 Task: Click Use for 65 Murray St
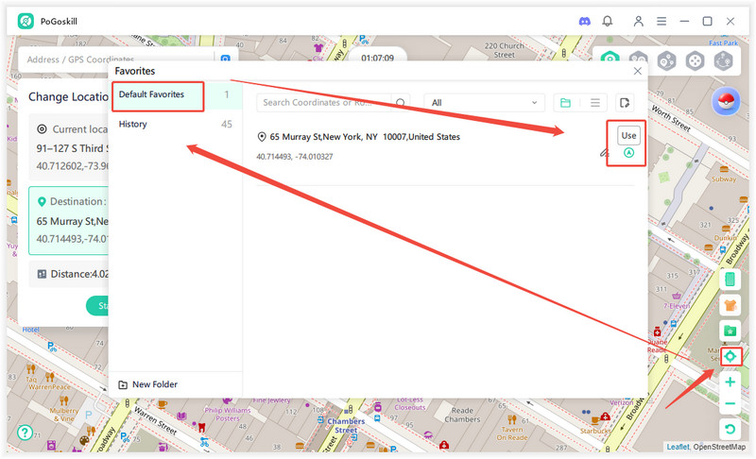click(x=628, y=135)
